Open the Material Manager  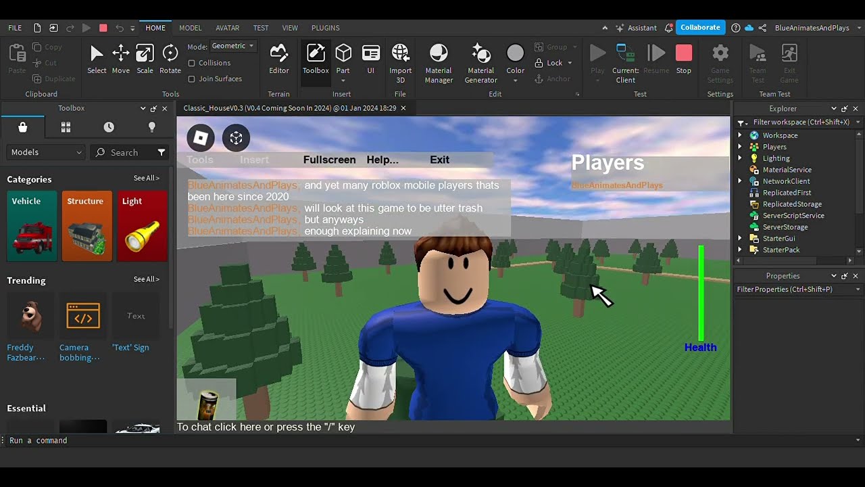point(439,64)
